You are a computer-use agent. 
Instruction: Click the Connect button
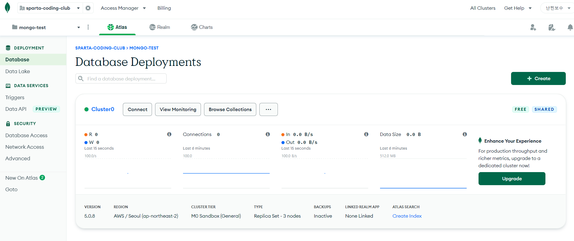coord(137,109)
